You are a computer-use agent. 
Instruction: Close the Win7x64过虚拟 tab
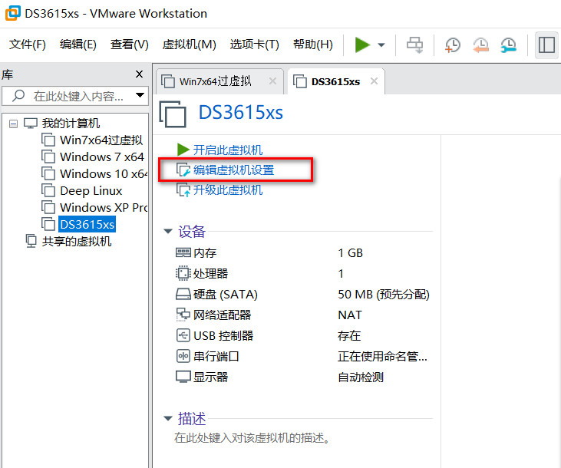tap(272, 81)
